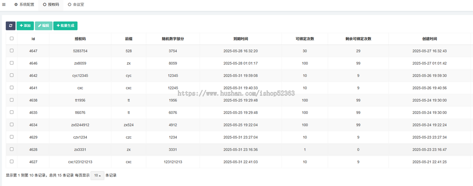Click expiry time 2025-05-28 16:32:20
Screen dimensions: 473x186
(x=240, y=51)
